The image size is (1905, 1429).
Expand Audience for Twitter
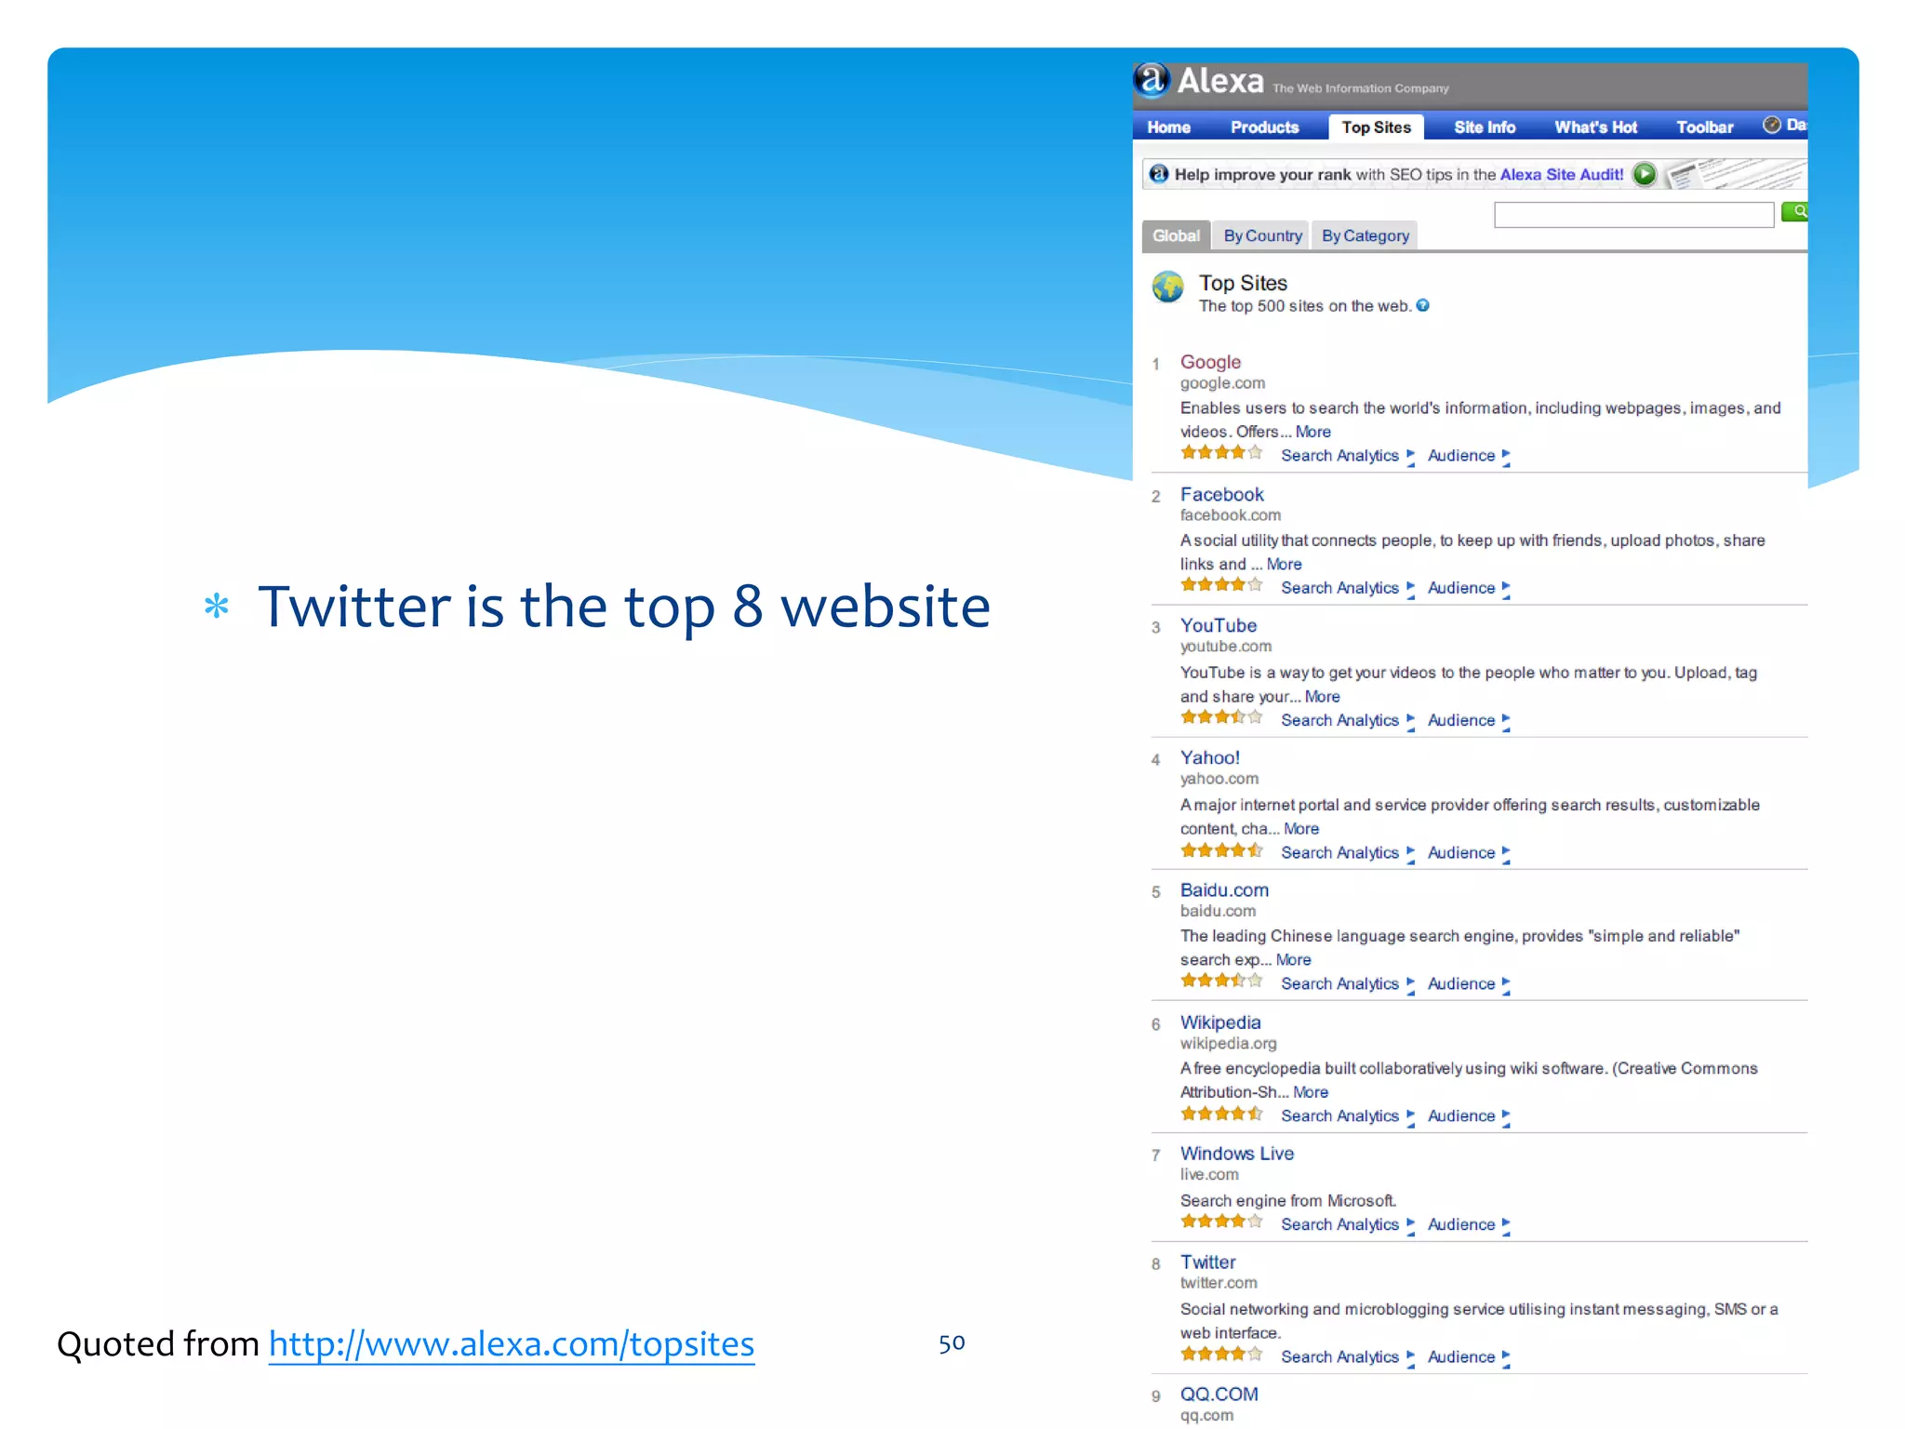[1468, 1357]
